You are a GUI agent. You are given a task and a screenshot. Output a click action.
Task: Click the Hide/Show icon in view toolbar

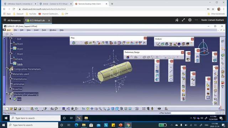tap(126, 109)
